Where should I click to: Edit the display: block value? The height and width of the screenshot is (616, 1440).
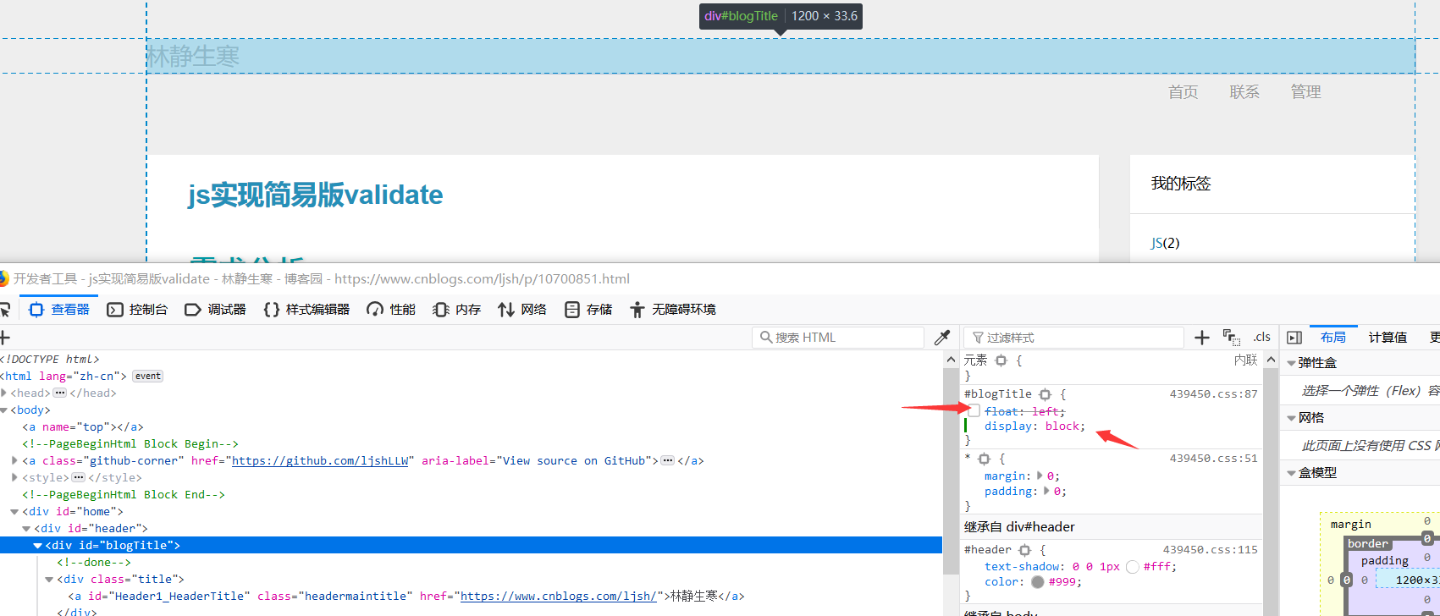tap(1062, 426)
